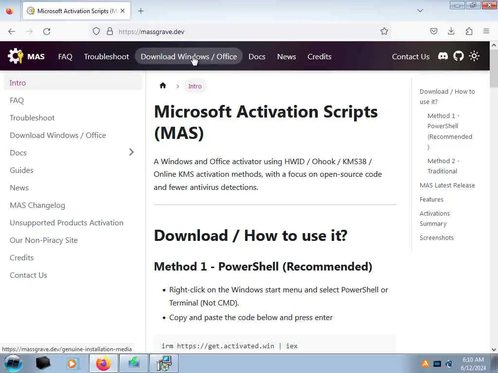Select FAQ in top navigation bar
498x373 pixels.
(x=65, y=56)
